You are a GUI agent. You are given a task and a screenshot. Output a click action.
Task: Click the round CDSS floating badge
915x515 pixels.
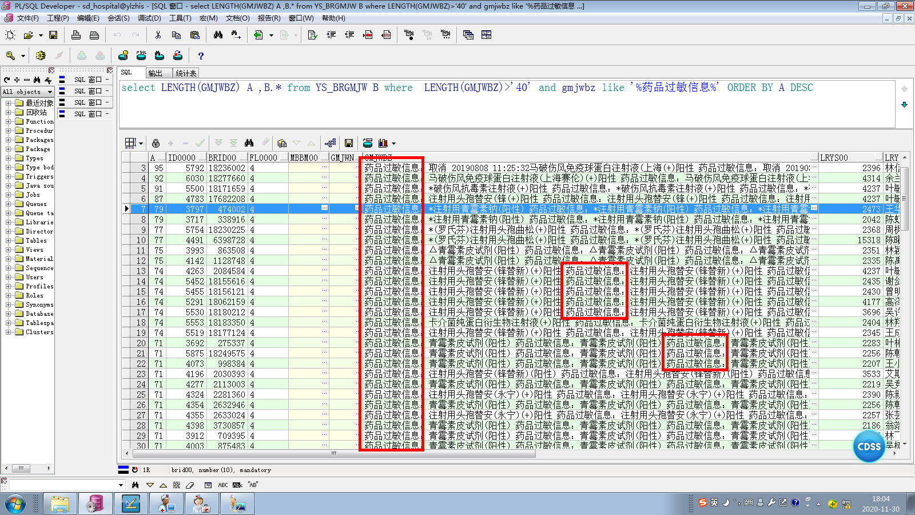coord(869,446)
